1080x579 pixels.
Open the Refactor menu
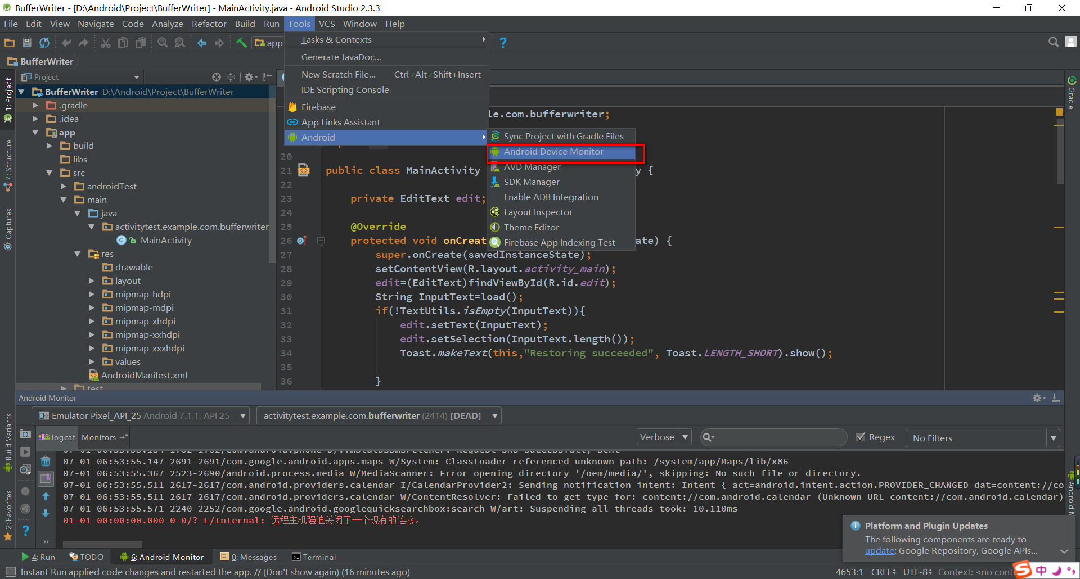(x=209, y=24)
